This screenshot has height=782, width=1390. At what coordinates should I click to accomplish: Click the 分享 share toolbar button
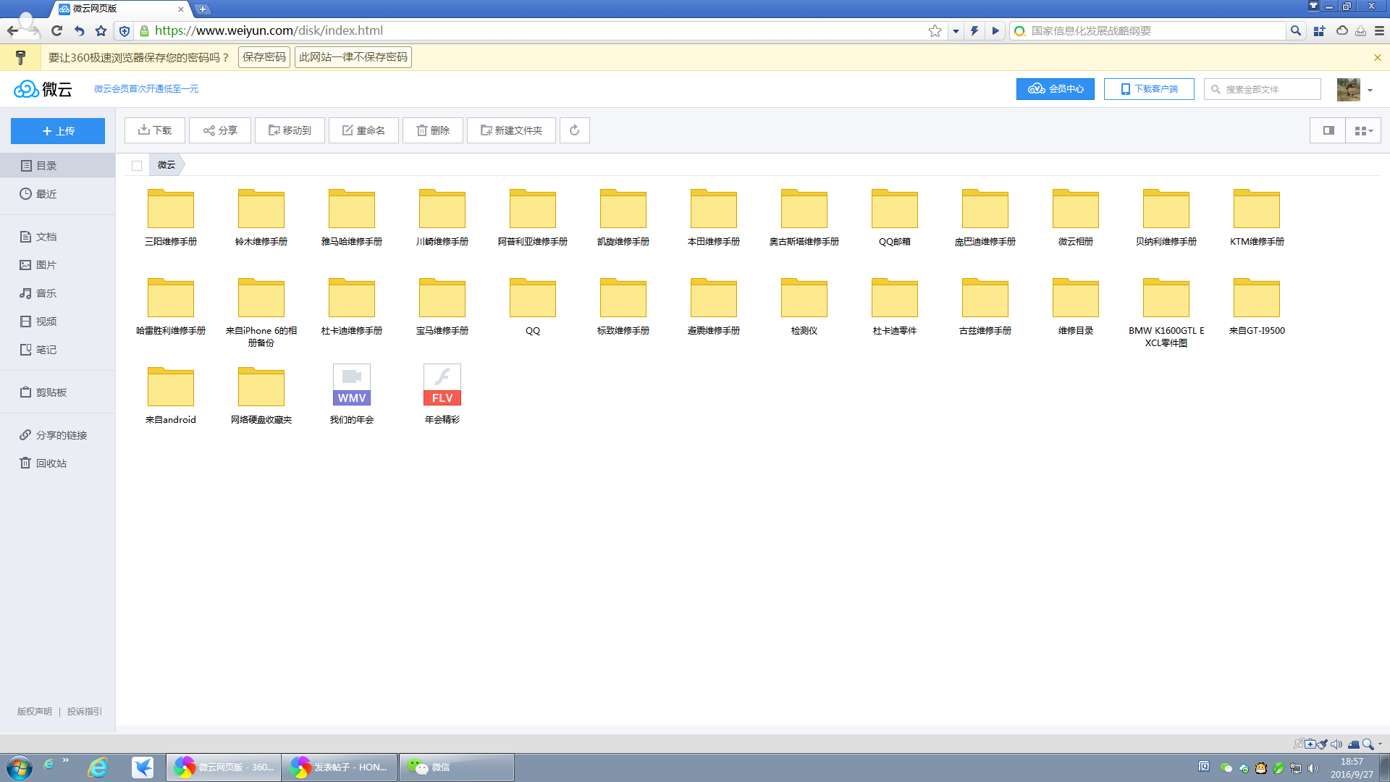[x=220, y=130]
